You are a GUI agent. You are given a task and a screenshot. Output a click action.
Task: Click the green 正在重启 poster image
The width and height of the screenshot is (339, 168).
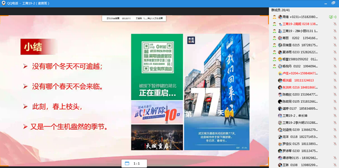point(157,67)
